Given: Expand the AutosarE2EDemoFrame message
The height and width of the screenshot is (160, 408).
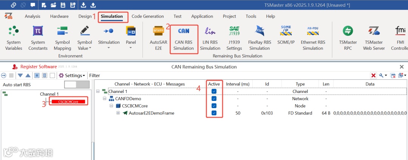Looking at the screenshot, I should pyautogui.click(x=118, y=113).
